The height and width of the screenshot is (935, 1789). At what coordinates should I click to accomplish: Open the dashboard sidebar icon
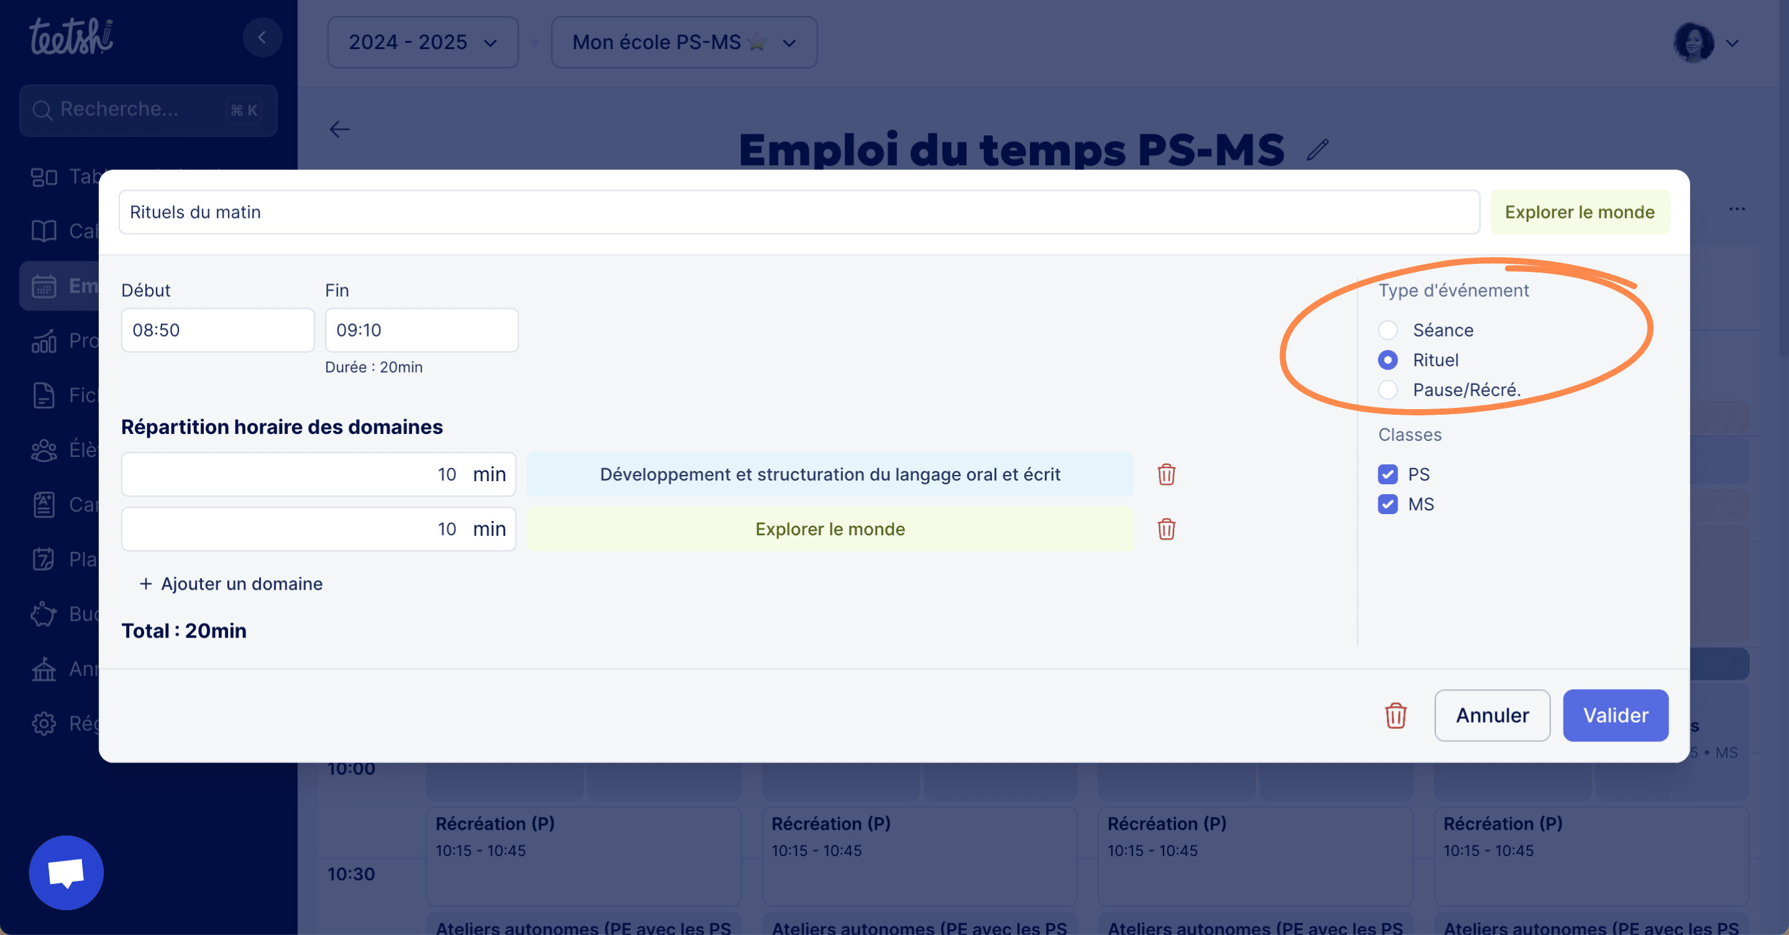(x=43, y=177)
